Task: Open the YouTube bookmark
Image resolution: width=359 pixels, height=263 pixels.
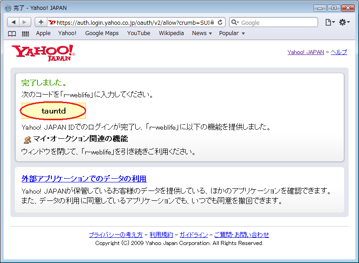Action: (138, 33)
